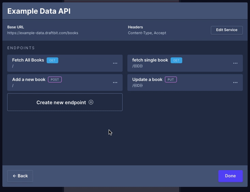
Task: Go back with the Back button
Action: coord(20,176)
